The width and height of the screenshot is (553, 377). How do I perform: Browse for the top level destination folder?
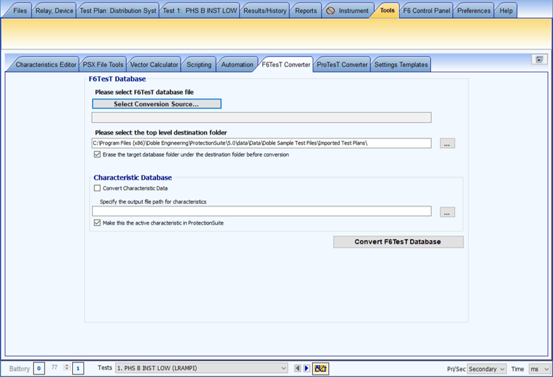click(x=447, y=143)
